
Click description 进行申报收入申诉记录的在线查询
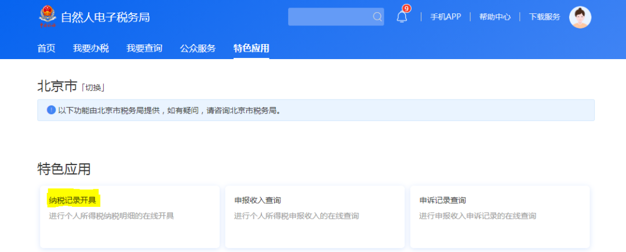(478, 216)
